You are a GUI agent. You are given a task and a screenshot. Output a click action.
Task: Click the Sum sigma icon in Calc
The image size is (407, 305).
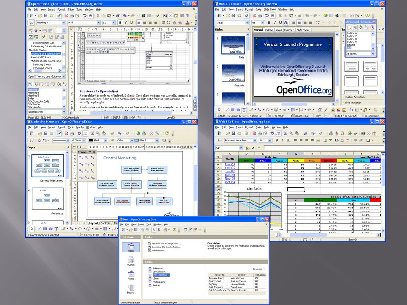point(254,148)
